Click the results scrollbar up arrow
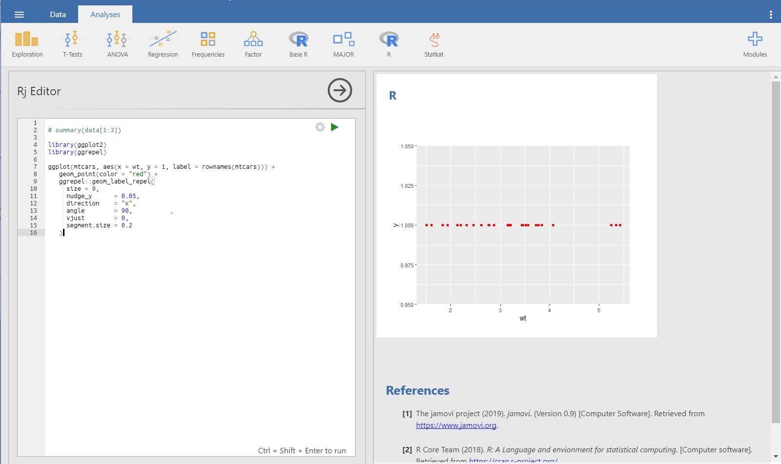This screenshot has height=464, width=781. 776,77
